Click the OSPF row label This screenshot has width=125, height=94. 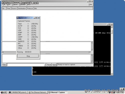click(20, 37)
